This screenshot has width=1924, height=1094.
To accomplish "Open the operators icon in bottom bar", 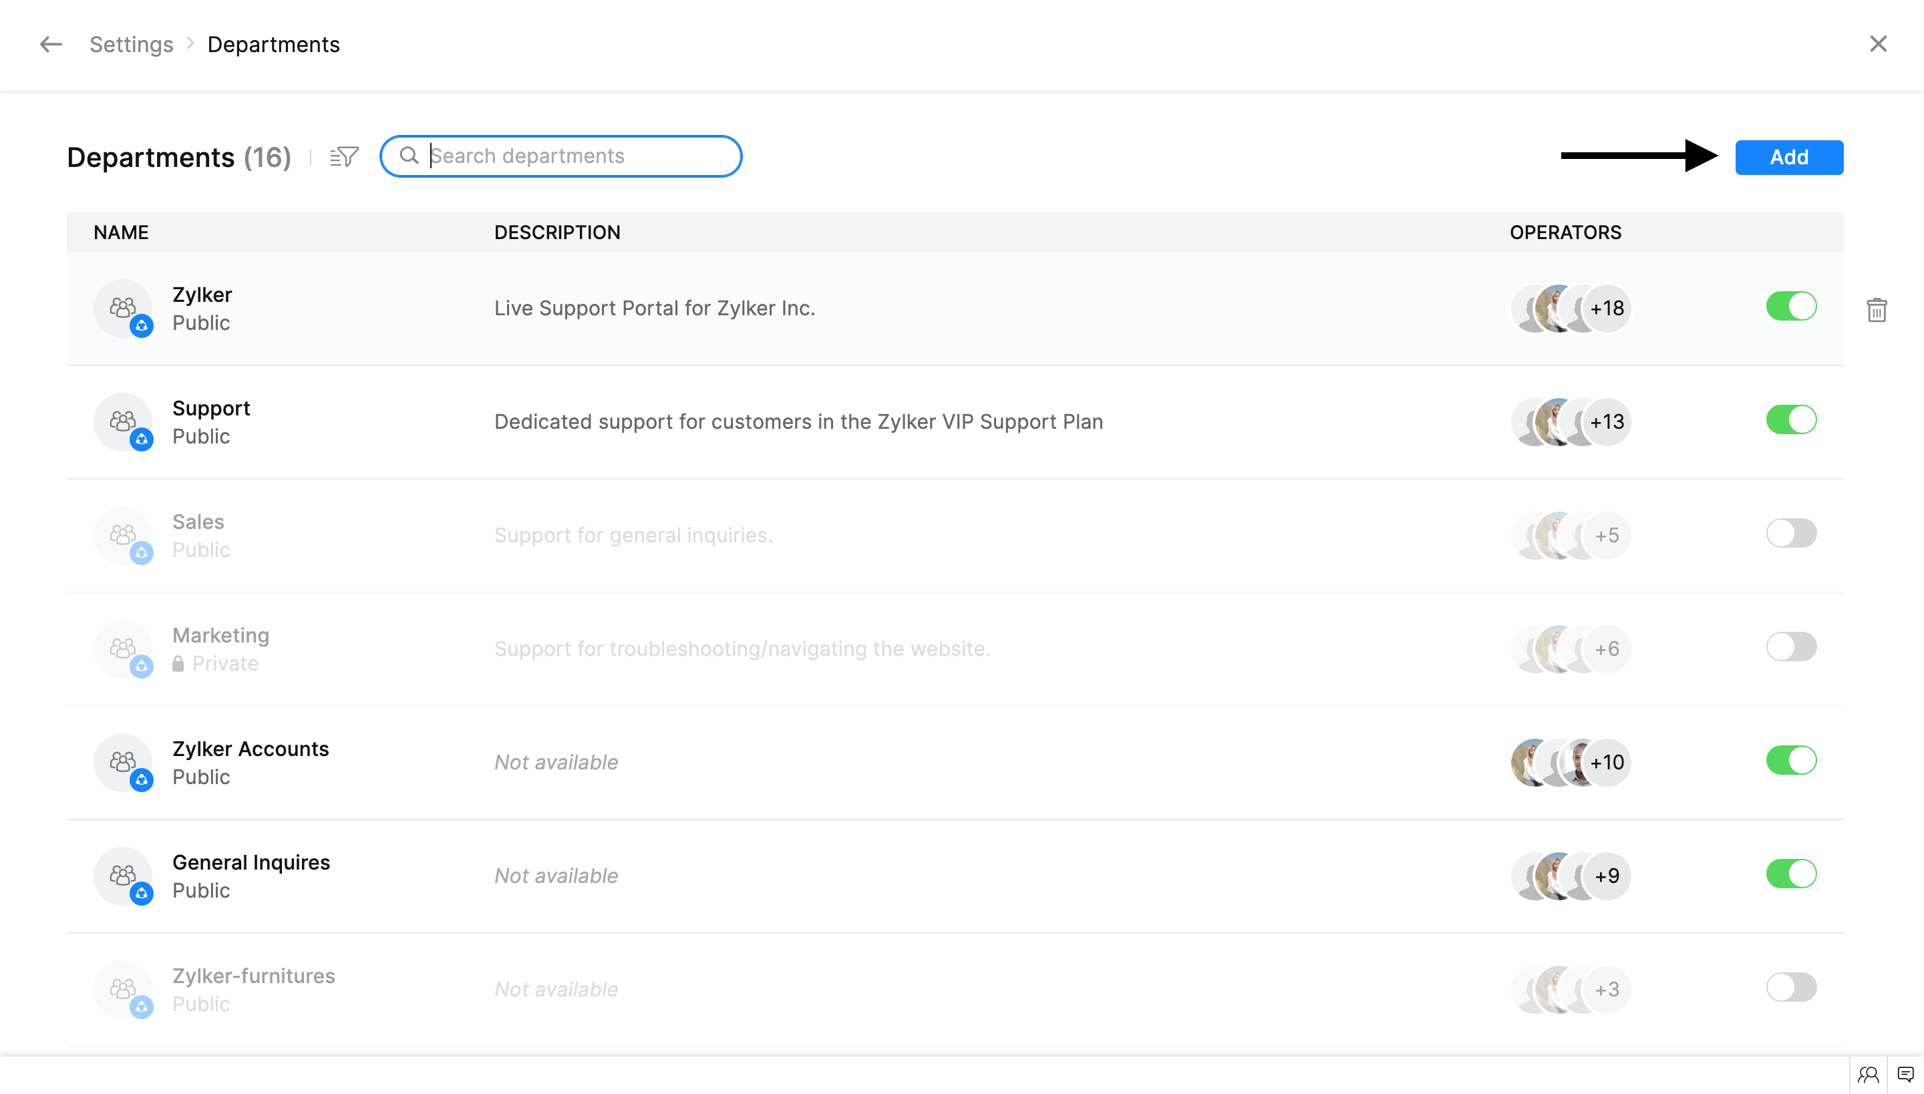I will [x=1869, y=1075].
